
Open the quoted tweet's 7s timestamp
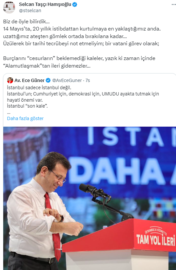click(x=88, y=80)
